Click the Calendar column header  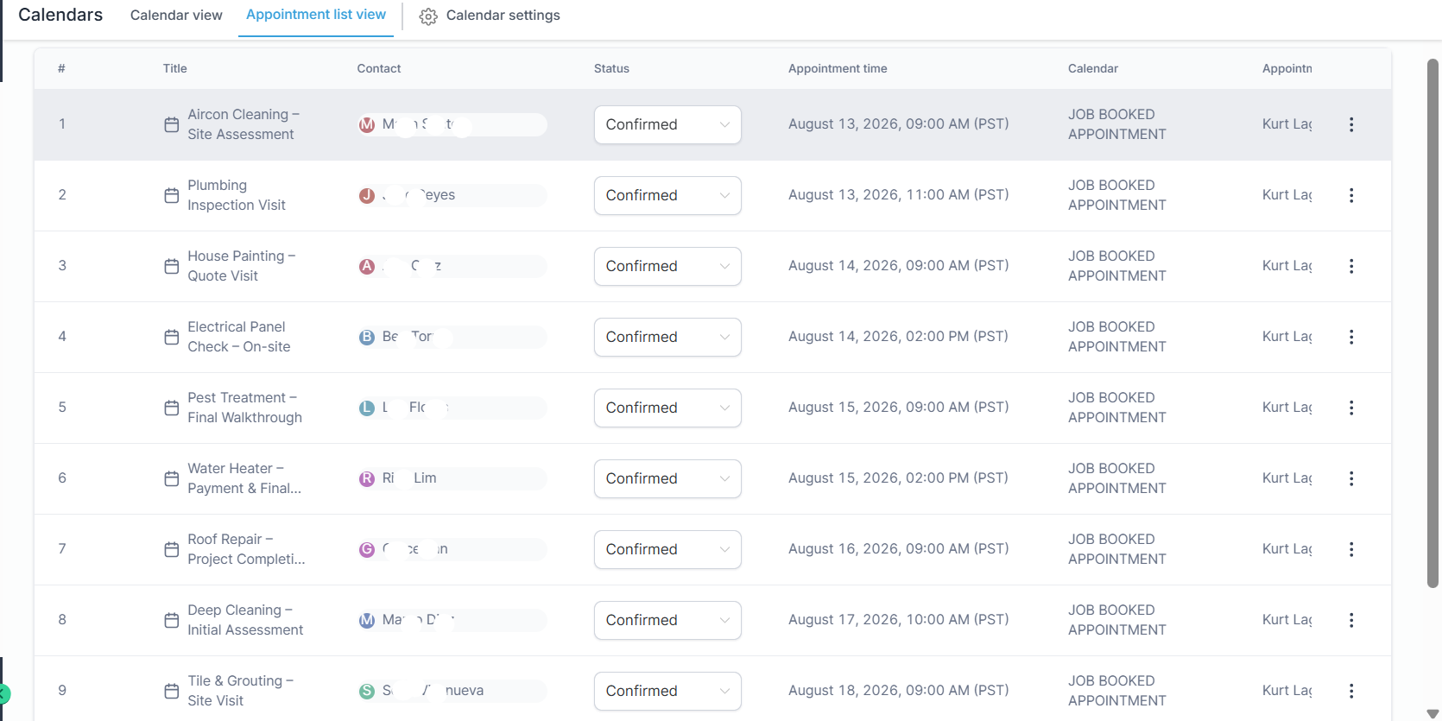(1093, 68)
